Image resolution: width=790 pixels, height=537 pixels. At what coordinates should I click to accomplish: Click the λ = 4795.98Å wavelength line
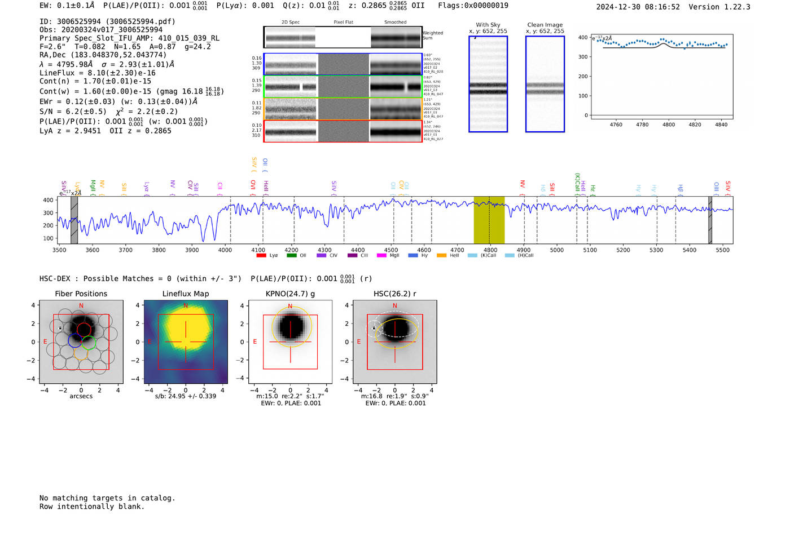point(107,64)
